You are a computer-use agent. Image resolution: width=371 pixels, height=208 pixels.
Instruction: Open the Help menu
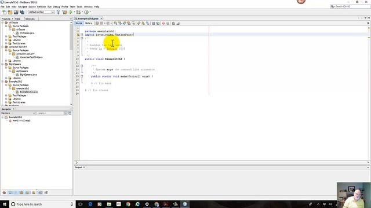[x=97, y=6]
